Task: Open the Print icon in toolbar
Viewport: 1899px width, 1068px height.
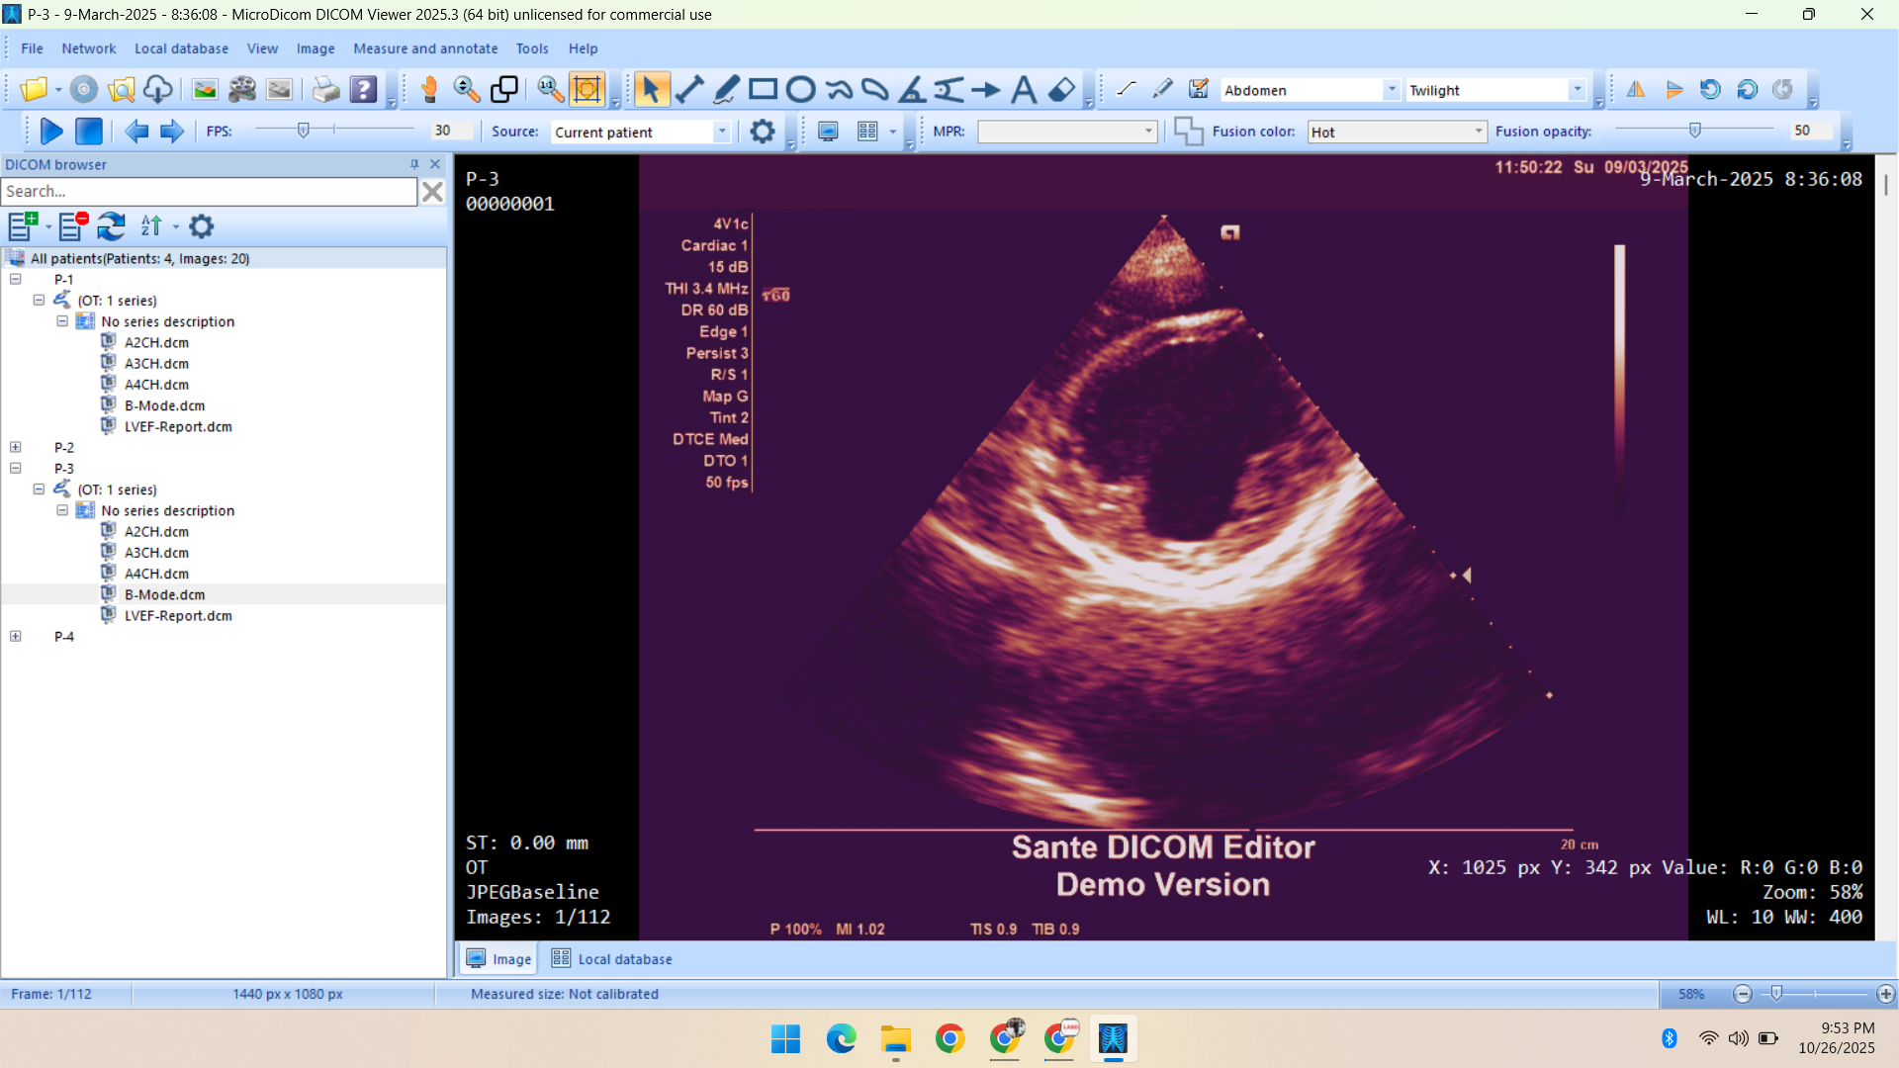Action: 325,90
